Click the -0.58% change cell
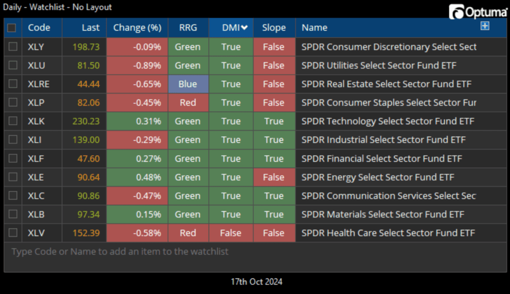 pyautogui.click(x=137, y=233)
